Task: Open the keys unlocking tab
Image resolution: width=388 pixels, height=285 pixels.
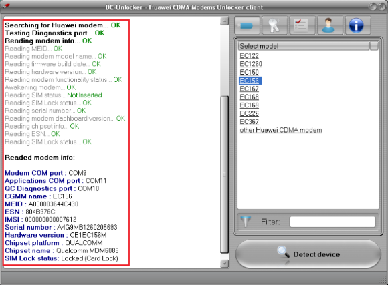Action: [x=275, y=25]
